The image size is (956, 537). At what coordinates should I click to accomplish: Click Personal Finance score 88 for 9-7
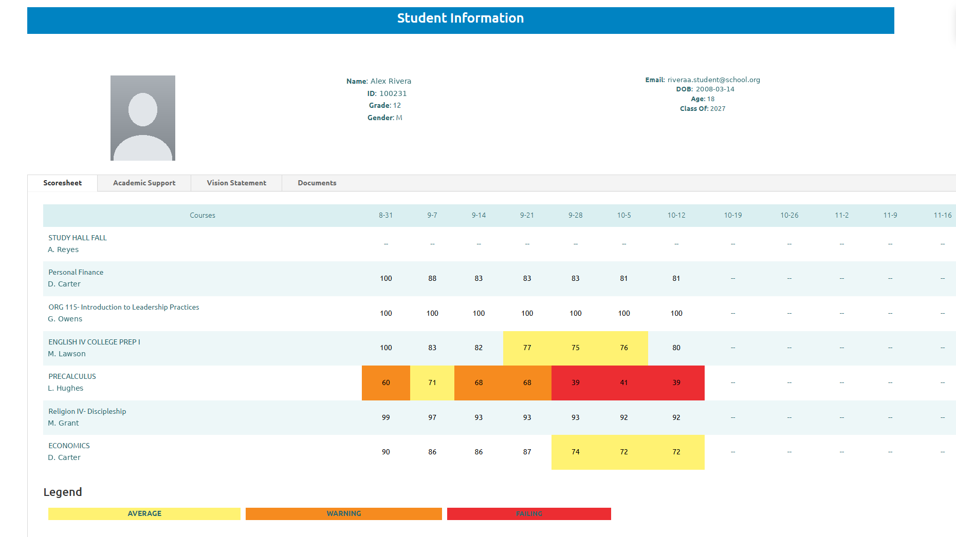click(x=432, y=278)
